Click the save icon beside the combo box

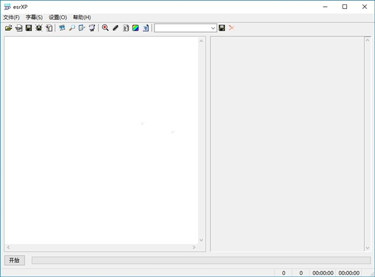pyautogui.click(x=222, y=28)
